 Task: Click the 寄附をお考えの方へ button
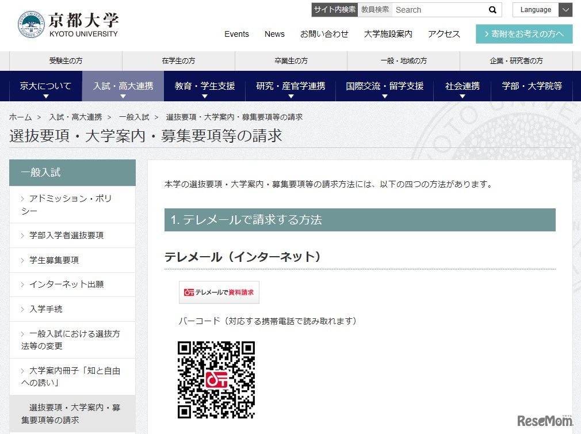[524, 34]
